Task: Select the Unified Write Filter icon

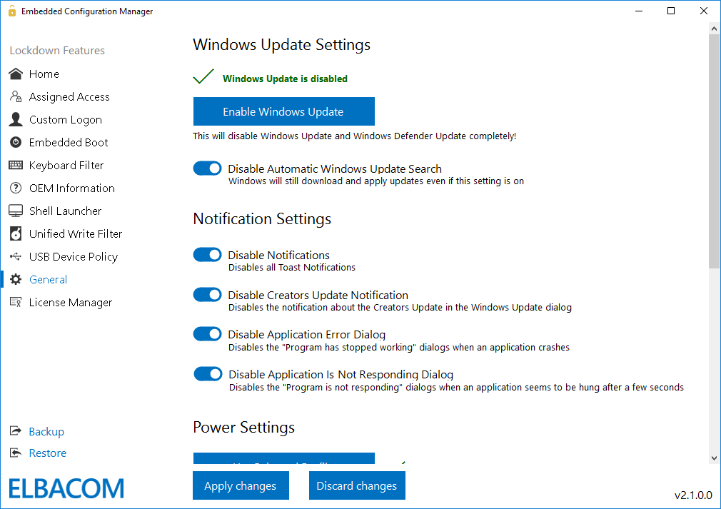Action: [x=15, y=233]
